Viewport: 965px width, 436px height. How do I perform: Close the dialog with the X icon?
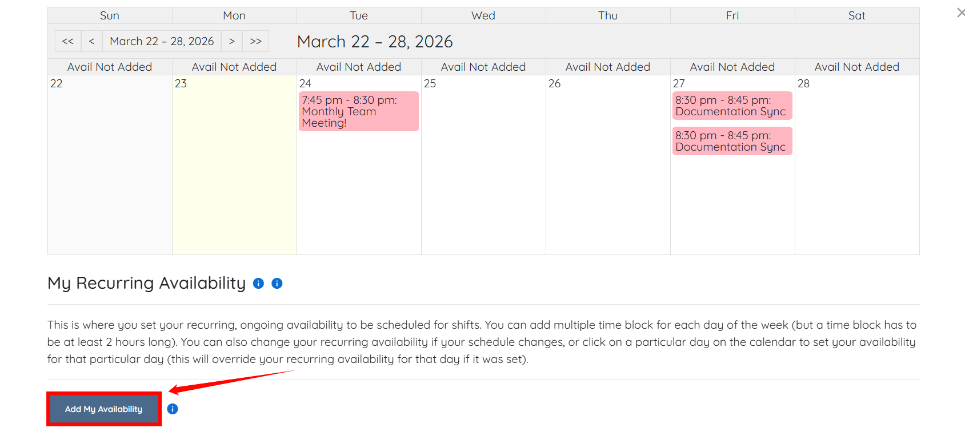pos(960,13)
